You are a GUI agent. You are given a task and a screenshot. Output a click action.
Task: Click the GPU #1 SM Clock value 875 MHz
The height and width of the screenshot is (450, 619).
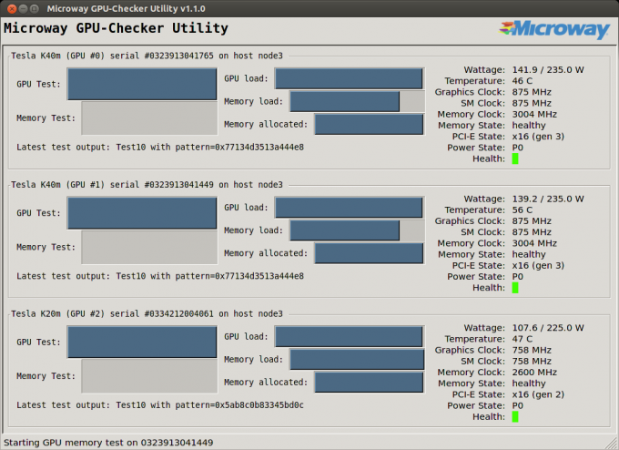pos(532,232)
